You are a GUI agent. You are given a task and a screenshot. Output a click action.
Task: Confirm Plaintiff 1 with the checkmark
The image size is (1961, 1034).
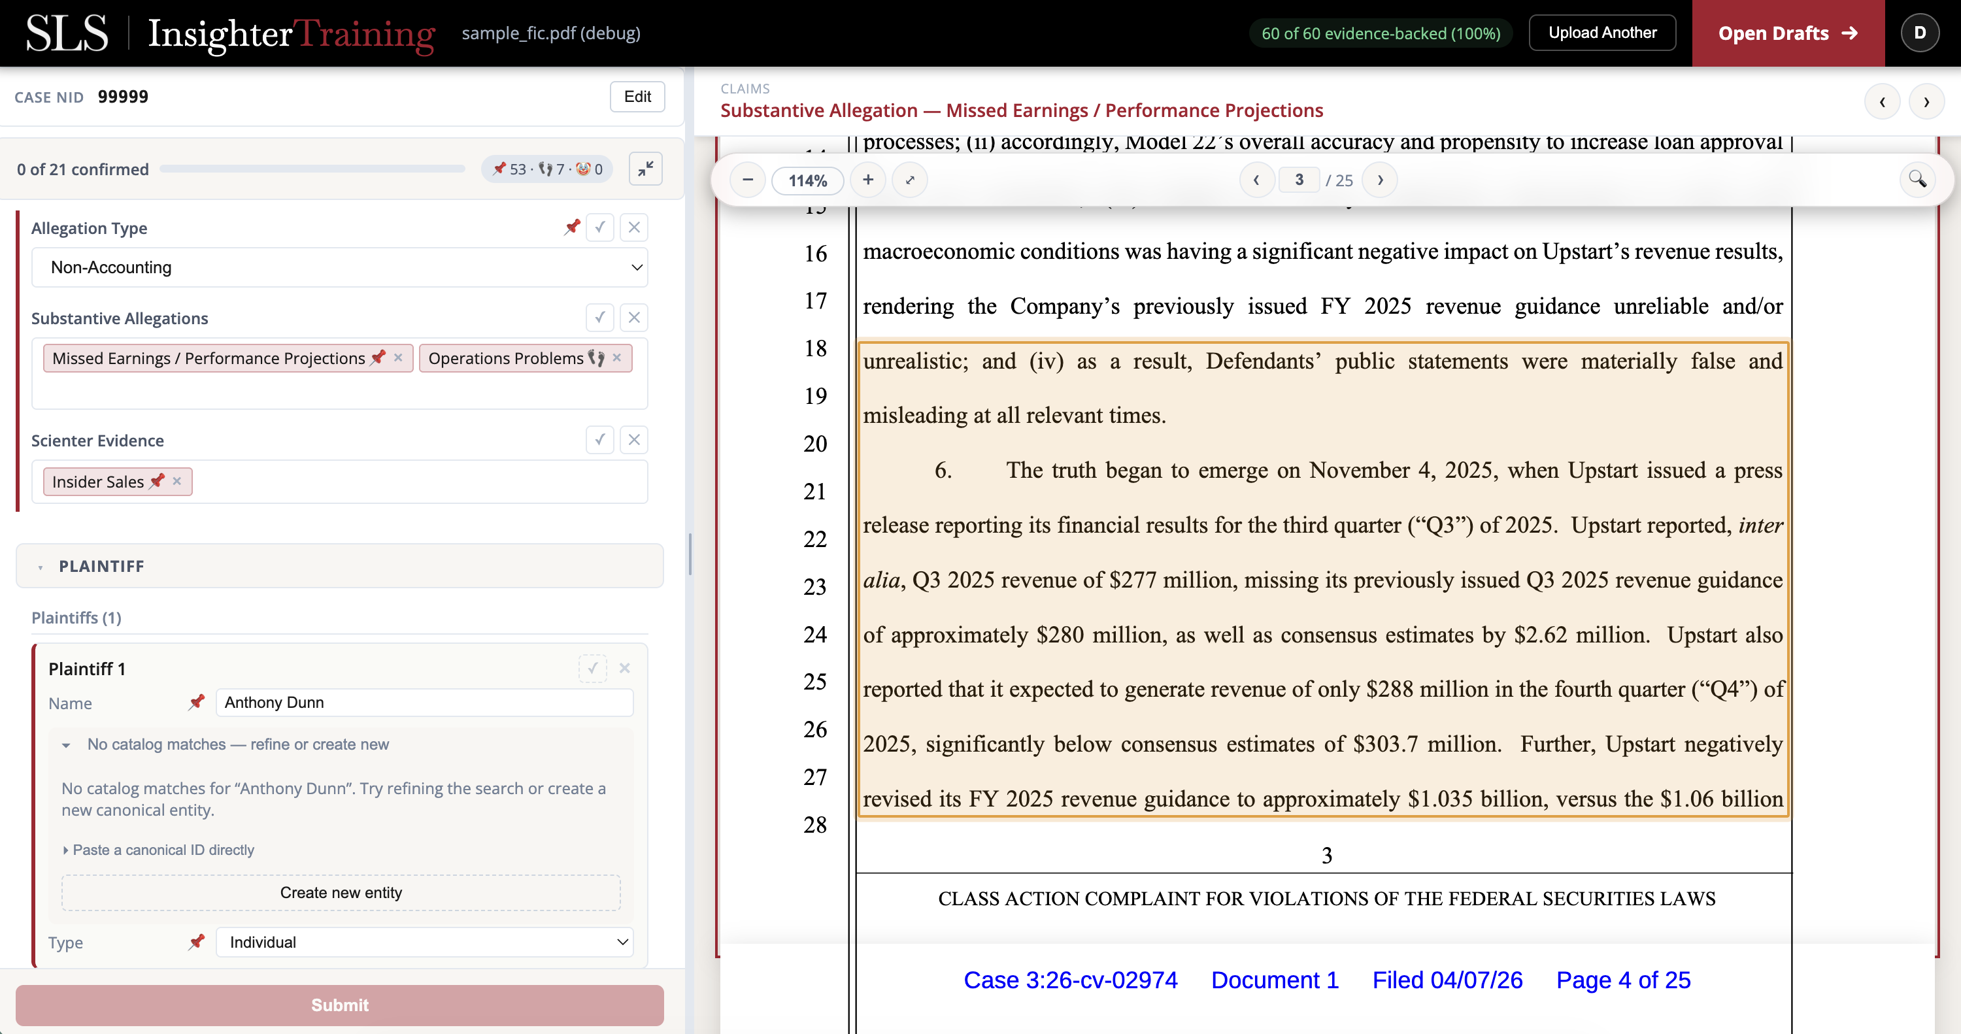[x=592, y=669]
